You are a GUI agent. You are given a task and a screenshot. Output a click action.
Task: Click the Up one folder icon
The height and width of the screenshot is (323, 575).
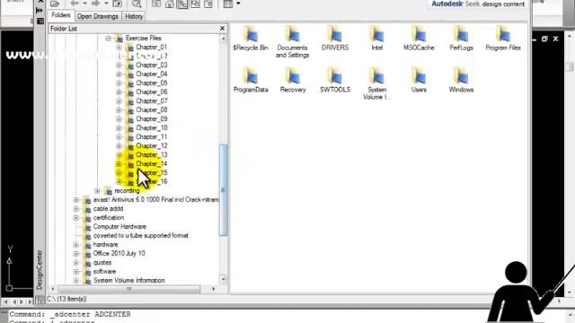pos(118,4)
